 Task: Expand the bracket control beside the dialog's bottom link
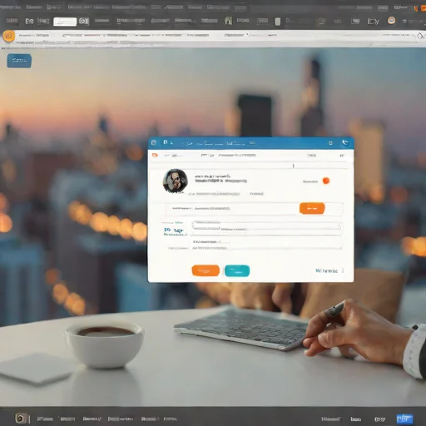tap(343, 270)
